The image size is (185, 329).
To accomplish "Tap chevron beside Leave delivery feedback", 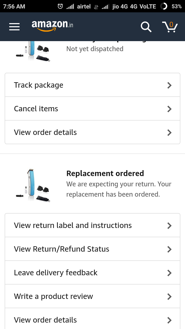I will click(x=169, y=273).
